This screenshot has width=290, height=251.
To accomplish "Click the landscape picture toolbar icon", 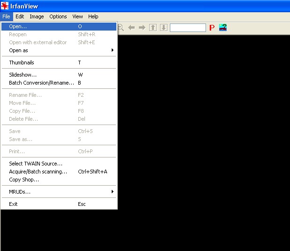I will pyautogui.click(x=223, y=28).
